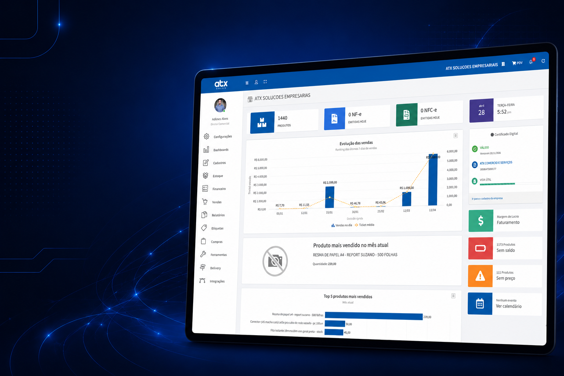Screen dimensions: 564x376
Task: Click the Conector rj45 bar in Top 5
Action: point(335,323)
